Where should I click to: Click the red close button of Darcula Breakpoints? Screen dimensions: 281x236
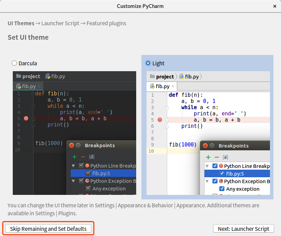71,145
